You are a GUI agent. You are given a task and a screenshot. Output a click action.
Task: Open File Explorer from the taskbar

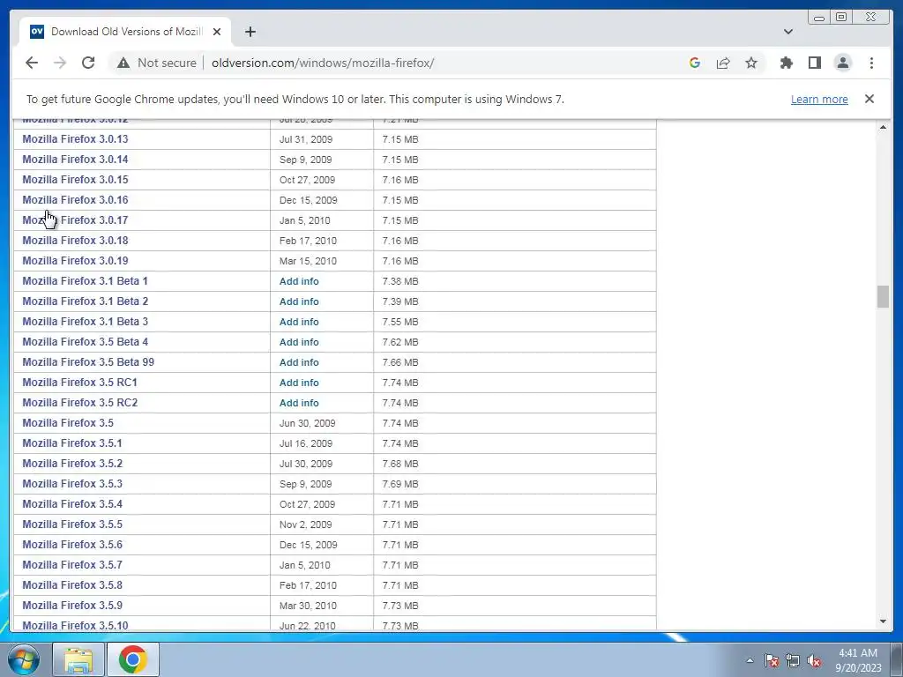[78, 659]
